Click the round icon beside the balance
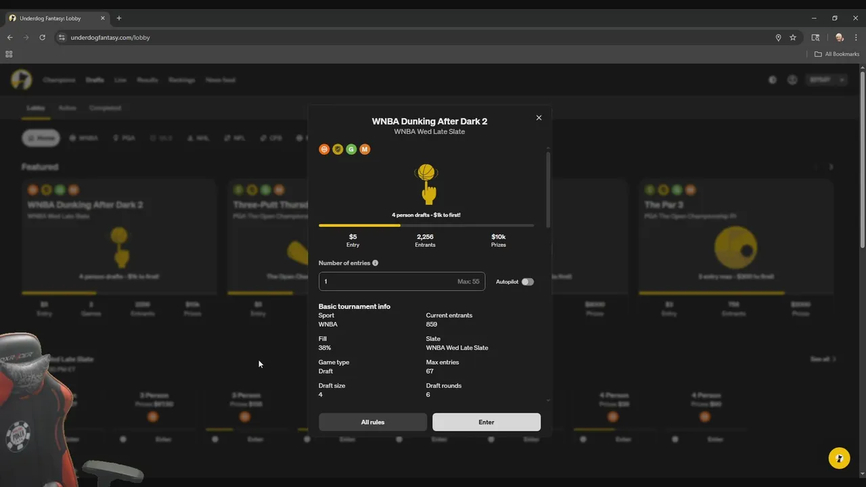Screen dimensions: 866x487 click(792, 80)
